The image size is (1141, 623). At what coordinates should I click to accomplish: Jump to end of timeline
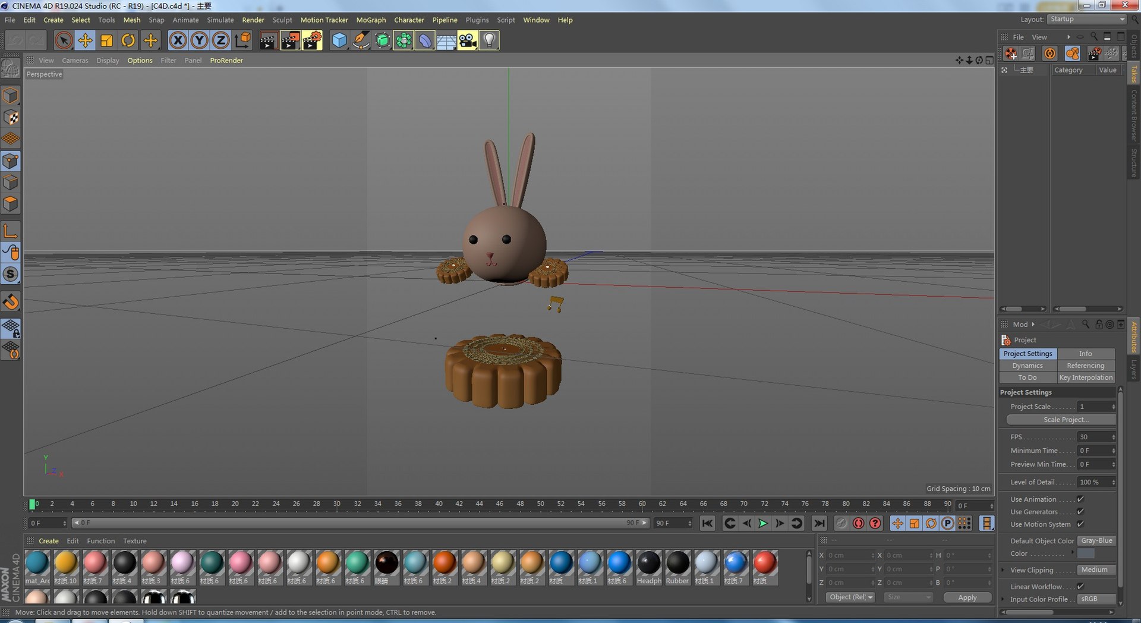(819, 523)
